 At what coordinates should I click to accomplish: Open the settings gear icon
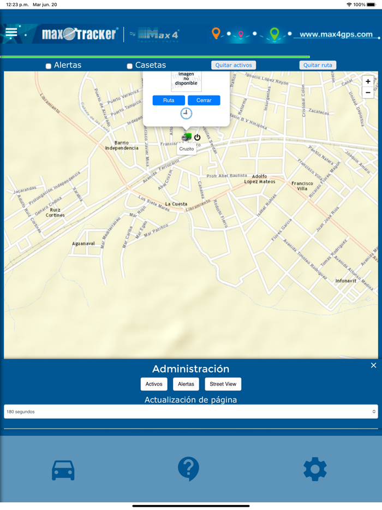[315, 469]
